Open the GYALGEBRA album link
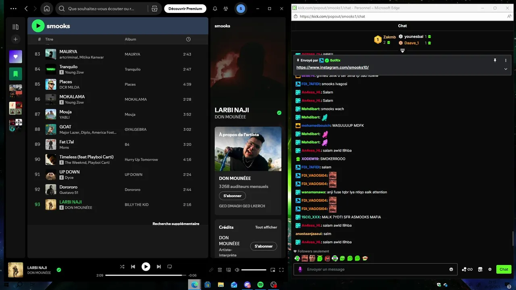Screen dimensions: 516x290 [135, 129]
